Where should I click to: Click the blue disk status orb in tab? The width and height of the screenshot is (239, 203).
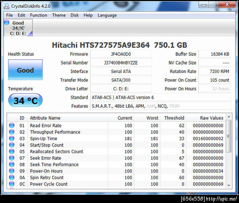(7, 23)
